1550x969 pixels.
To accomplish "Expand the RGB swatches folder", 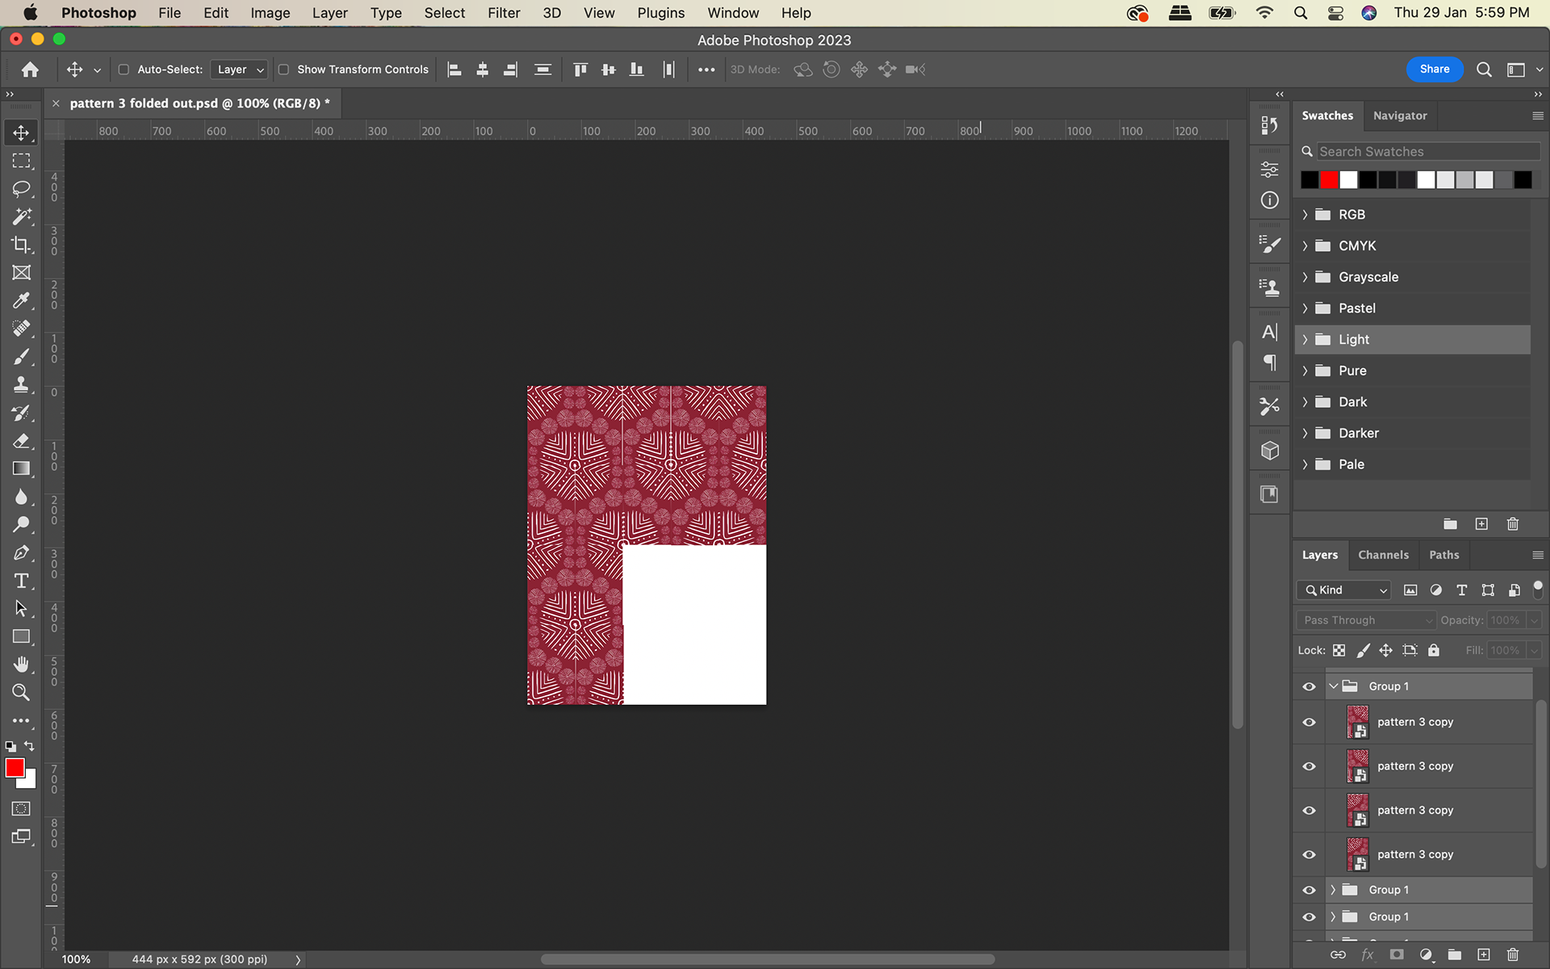I will click(x=1305, y=214).
